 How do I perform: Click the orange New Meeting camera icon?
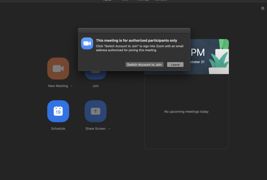[x=58, y=68]
